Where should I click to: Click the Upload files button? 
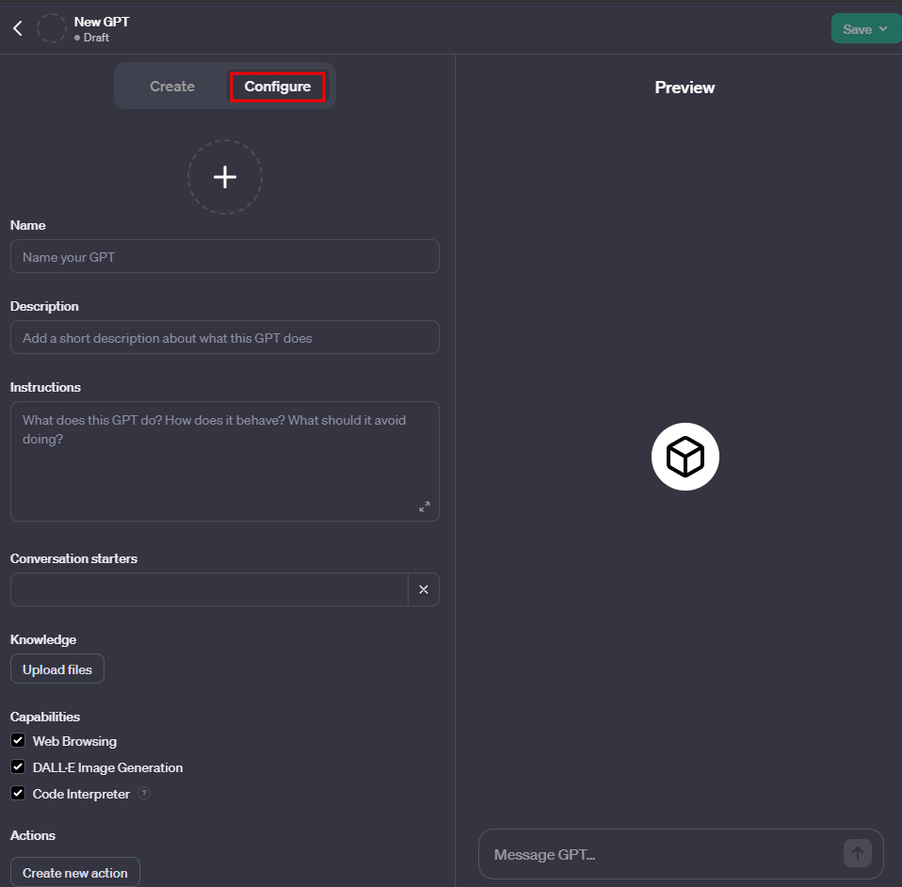point(57,669)
